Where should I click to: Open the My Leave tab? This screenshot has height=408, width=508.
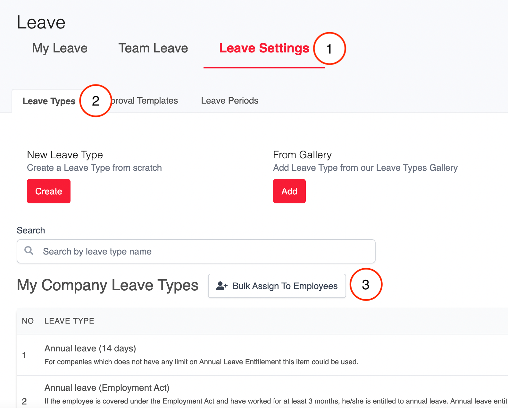click(60, 48)
